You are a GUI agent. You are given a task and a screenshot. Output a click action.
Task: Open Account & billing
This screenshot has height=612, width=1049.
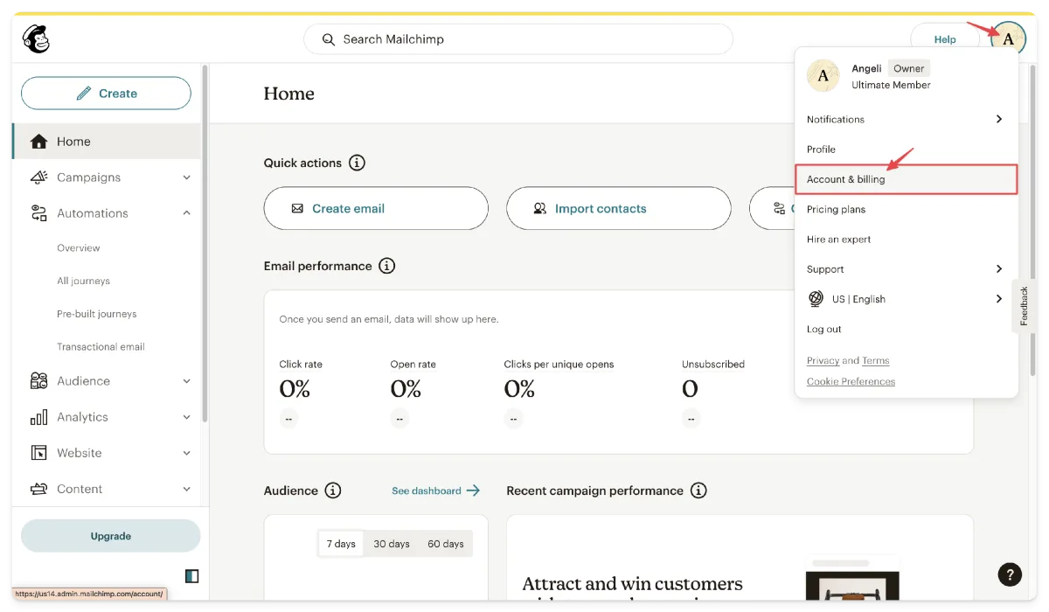(x=907, y=179)
